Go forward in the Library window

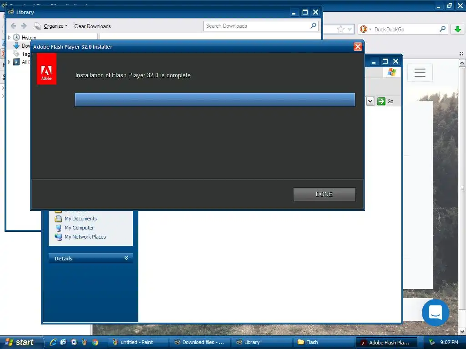tap(24, 26)
